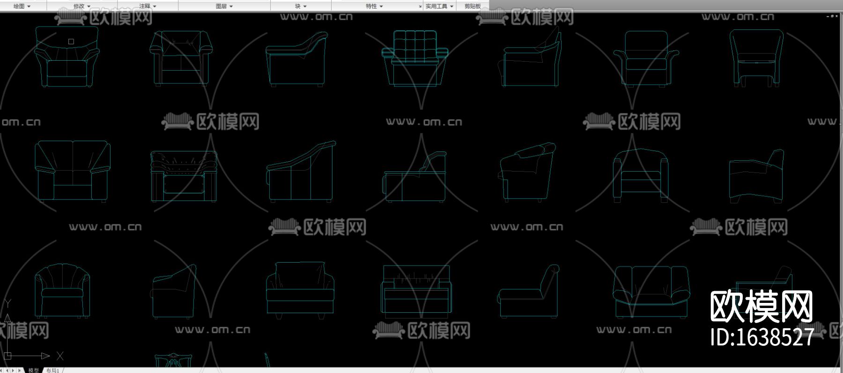Expand the 特性 ribbon panel
This screenshot has width=843, height=373.
point(374,6)
